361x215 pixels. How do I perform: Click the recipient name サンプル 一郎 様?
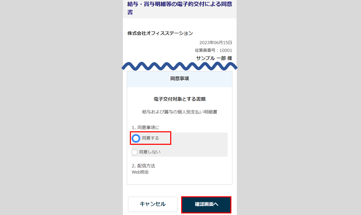[x=214, y=58]
